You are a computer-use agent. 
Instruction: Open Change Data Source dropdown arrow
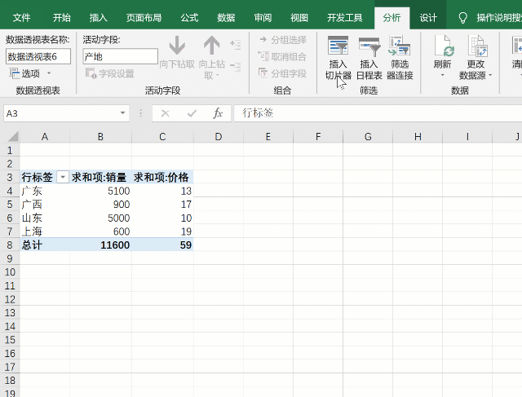(490, 76)
